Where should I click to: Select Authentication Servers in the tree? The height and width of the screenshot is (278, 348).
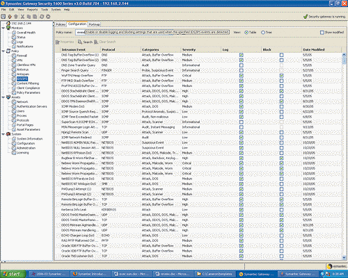pyautogui.click(x=32, y=106)
